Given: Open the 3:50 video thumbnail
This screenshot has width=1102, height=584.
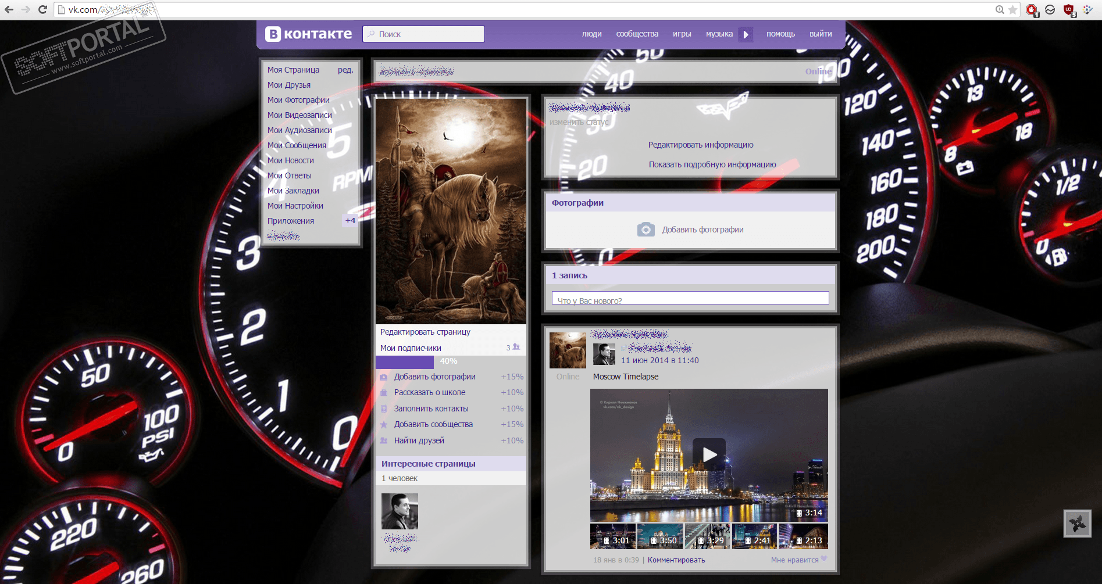Looking at the screenshot, I should coord(660,536).
